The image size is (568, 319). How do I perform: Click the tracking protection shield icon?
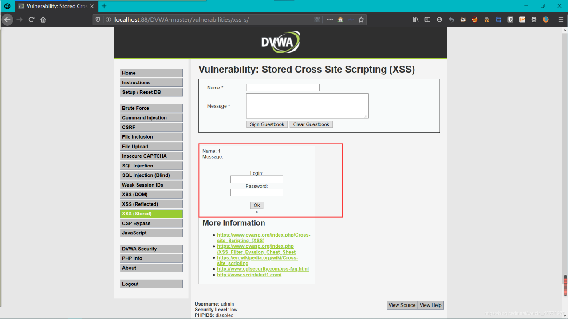[x=99, y=19]
